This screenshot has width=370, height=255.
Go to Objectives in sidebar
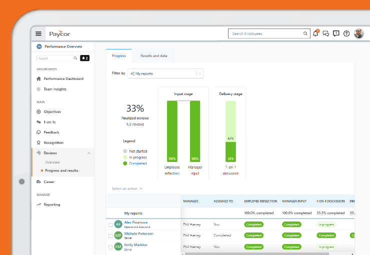point(52,112)
